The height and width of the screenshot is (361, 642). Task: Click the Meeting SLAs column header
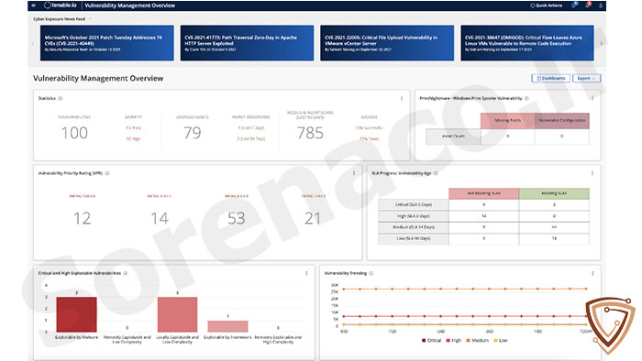coord(554,193)
